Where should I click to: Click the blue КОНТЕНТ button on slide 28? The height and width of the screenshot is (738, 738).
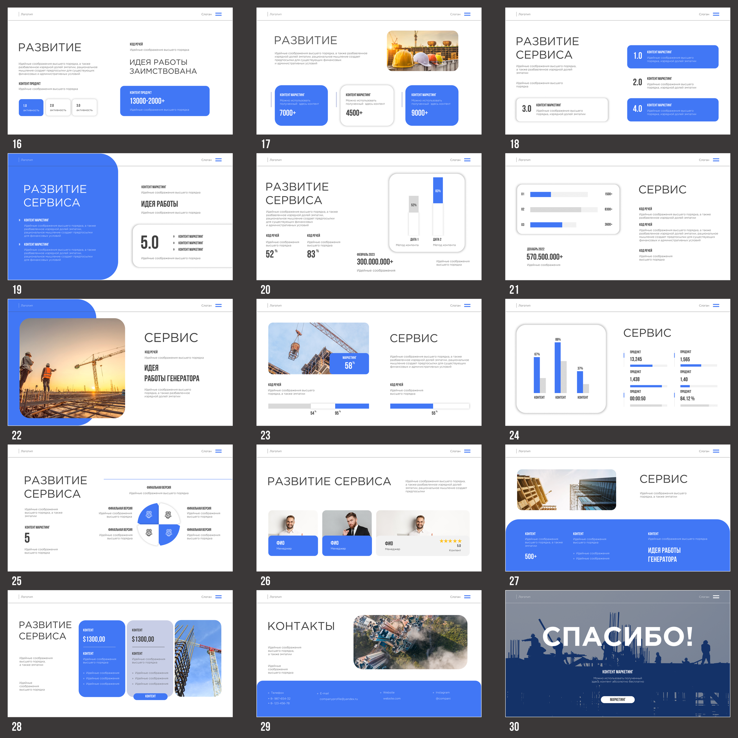tap(151, 696)
